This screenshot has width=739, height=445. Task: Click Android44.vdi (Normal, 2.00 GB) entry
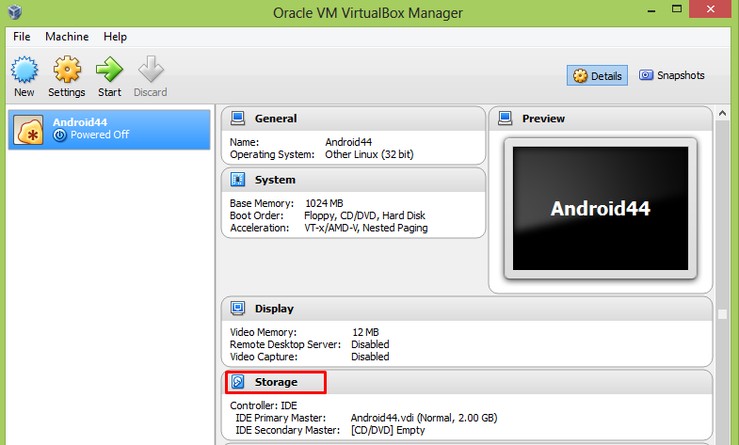click(x=424, y=418)
